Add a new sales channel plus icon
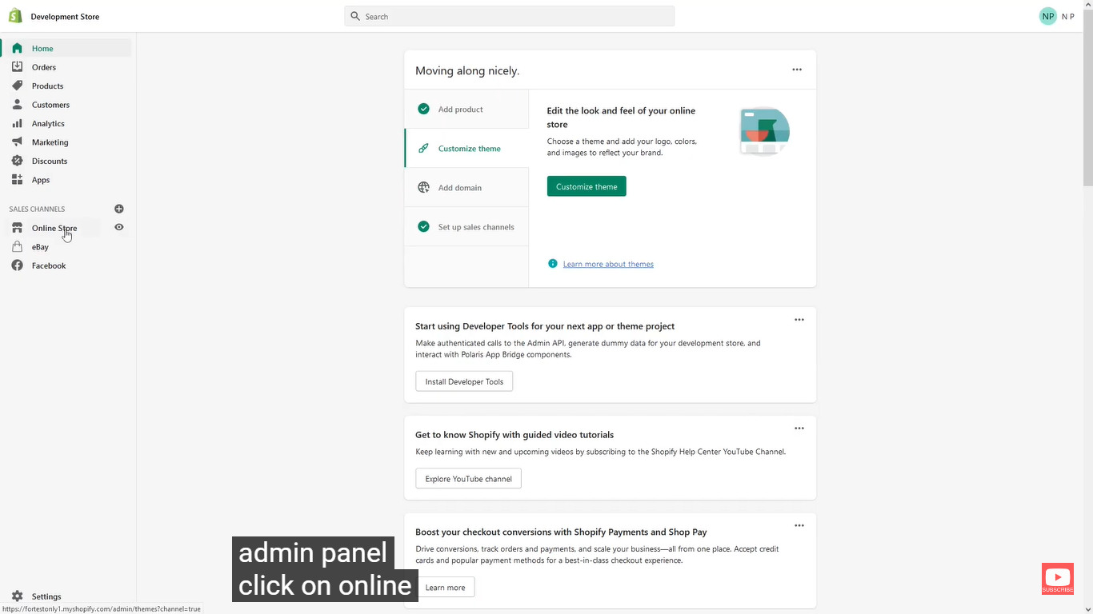 (x=119, y=209)
